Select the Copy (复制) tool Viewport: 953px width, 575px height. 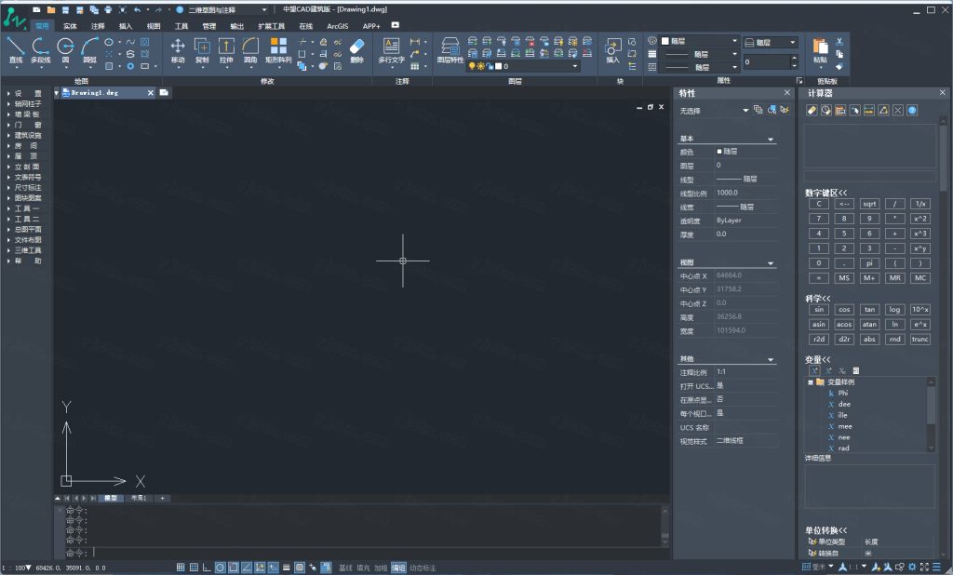tap(201, 52)
